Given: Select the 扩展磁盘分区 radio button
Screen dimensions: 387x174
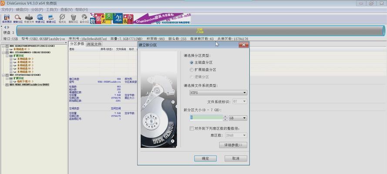Looking at the screenshot, I should [x=192, y=70].
